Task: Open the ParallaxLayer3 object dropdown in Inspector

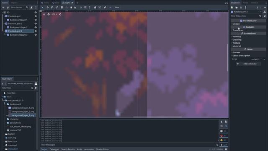Action: point(246,12)
